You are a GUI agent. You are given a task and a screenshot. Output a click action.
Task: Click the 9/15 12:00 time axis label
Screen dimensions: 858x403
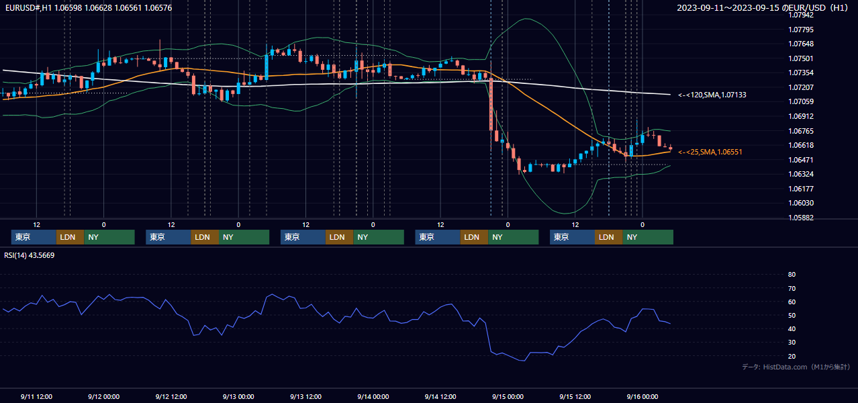[x=575, y=396]
